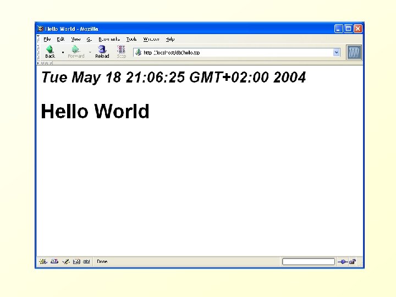Click the date line Tue May 18
The image size is (396, 297).
[173, 77]
